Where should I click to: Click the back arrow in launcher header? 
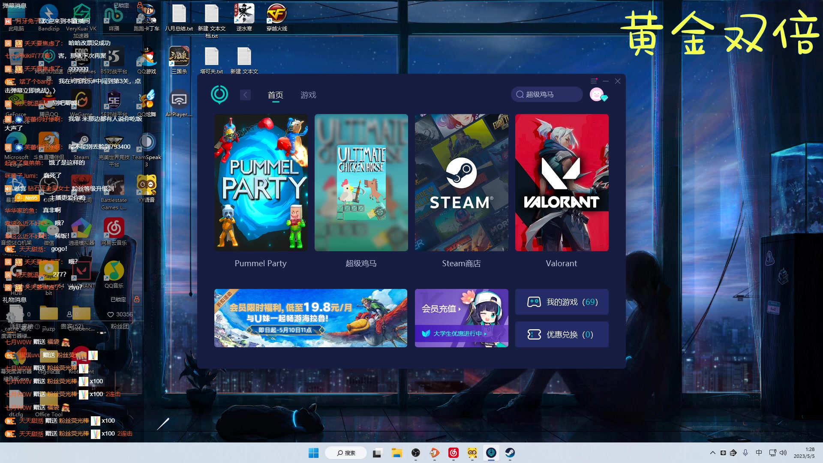[x=245, y=95]
